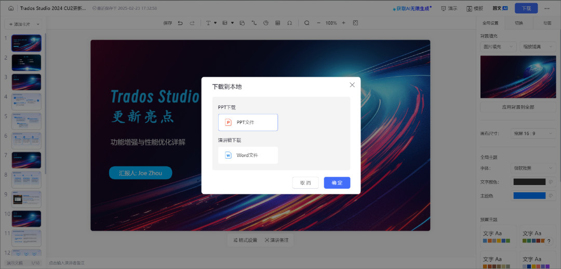Viewport: 561px width, 269px height.
Task: Confirm download with 确定 button
Action: tap(337, 182)
